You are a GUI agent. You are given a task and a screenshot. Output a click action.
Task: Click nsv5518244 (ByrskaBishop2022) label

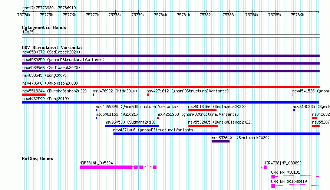[55, 91]
